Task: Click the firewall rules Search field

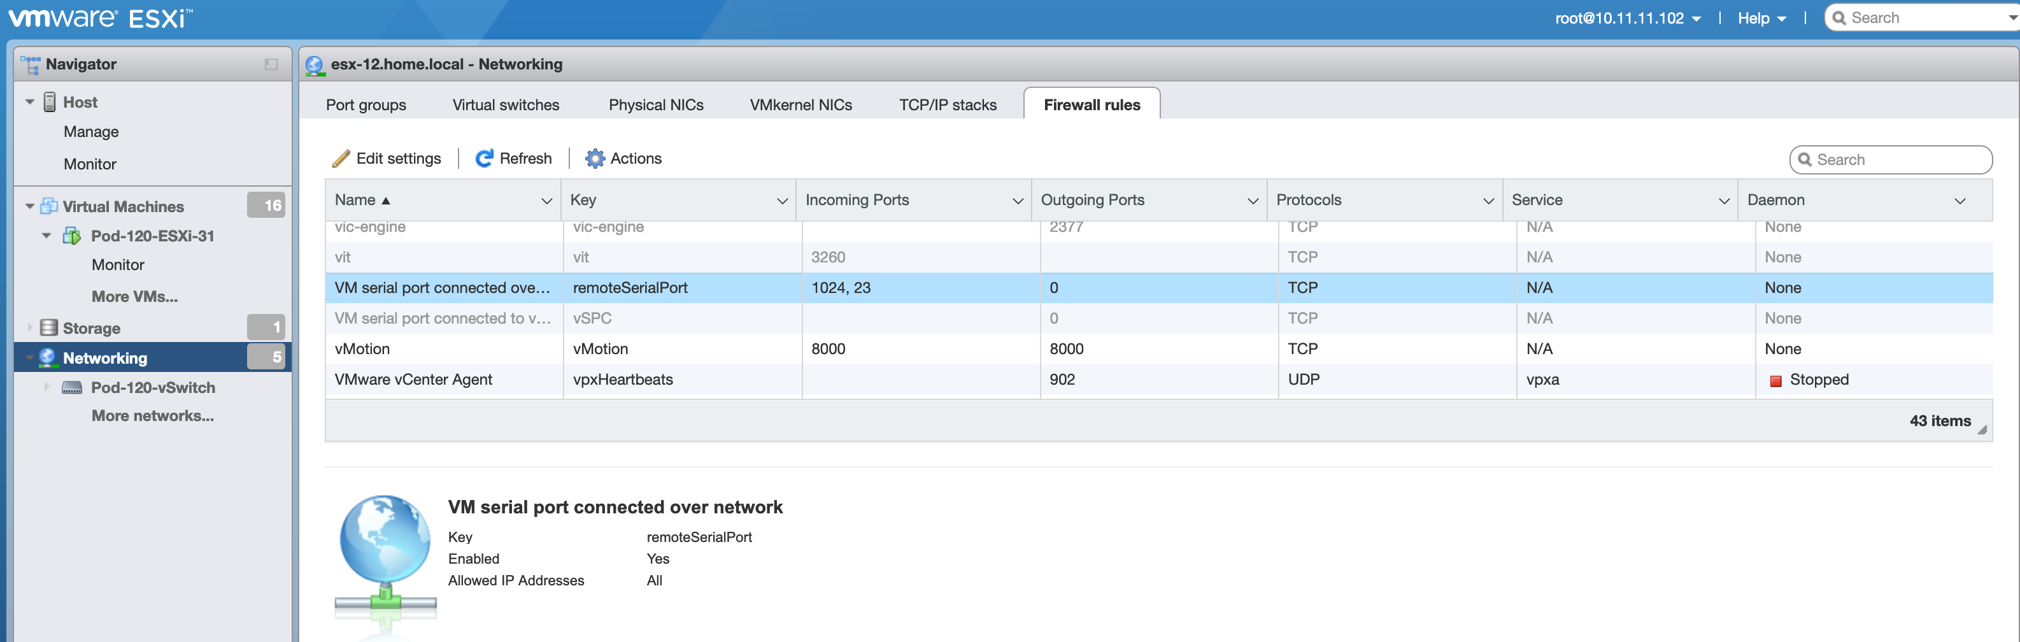Action: (x=1898, y=160)
